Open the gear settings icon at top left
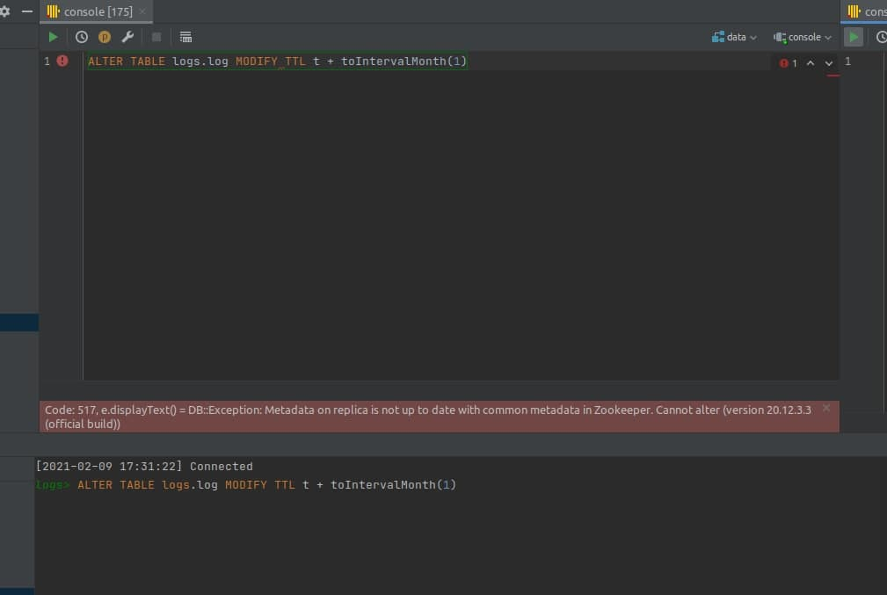The image size is (887, 595). (4, 11)
